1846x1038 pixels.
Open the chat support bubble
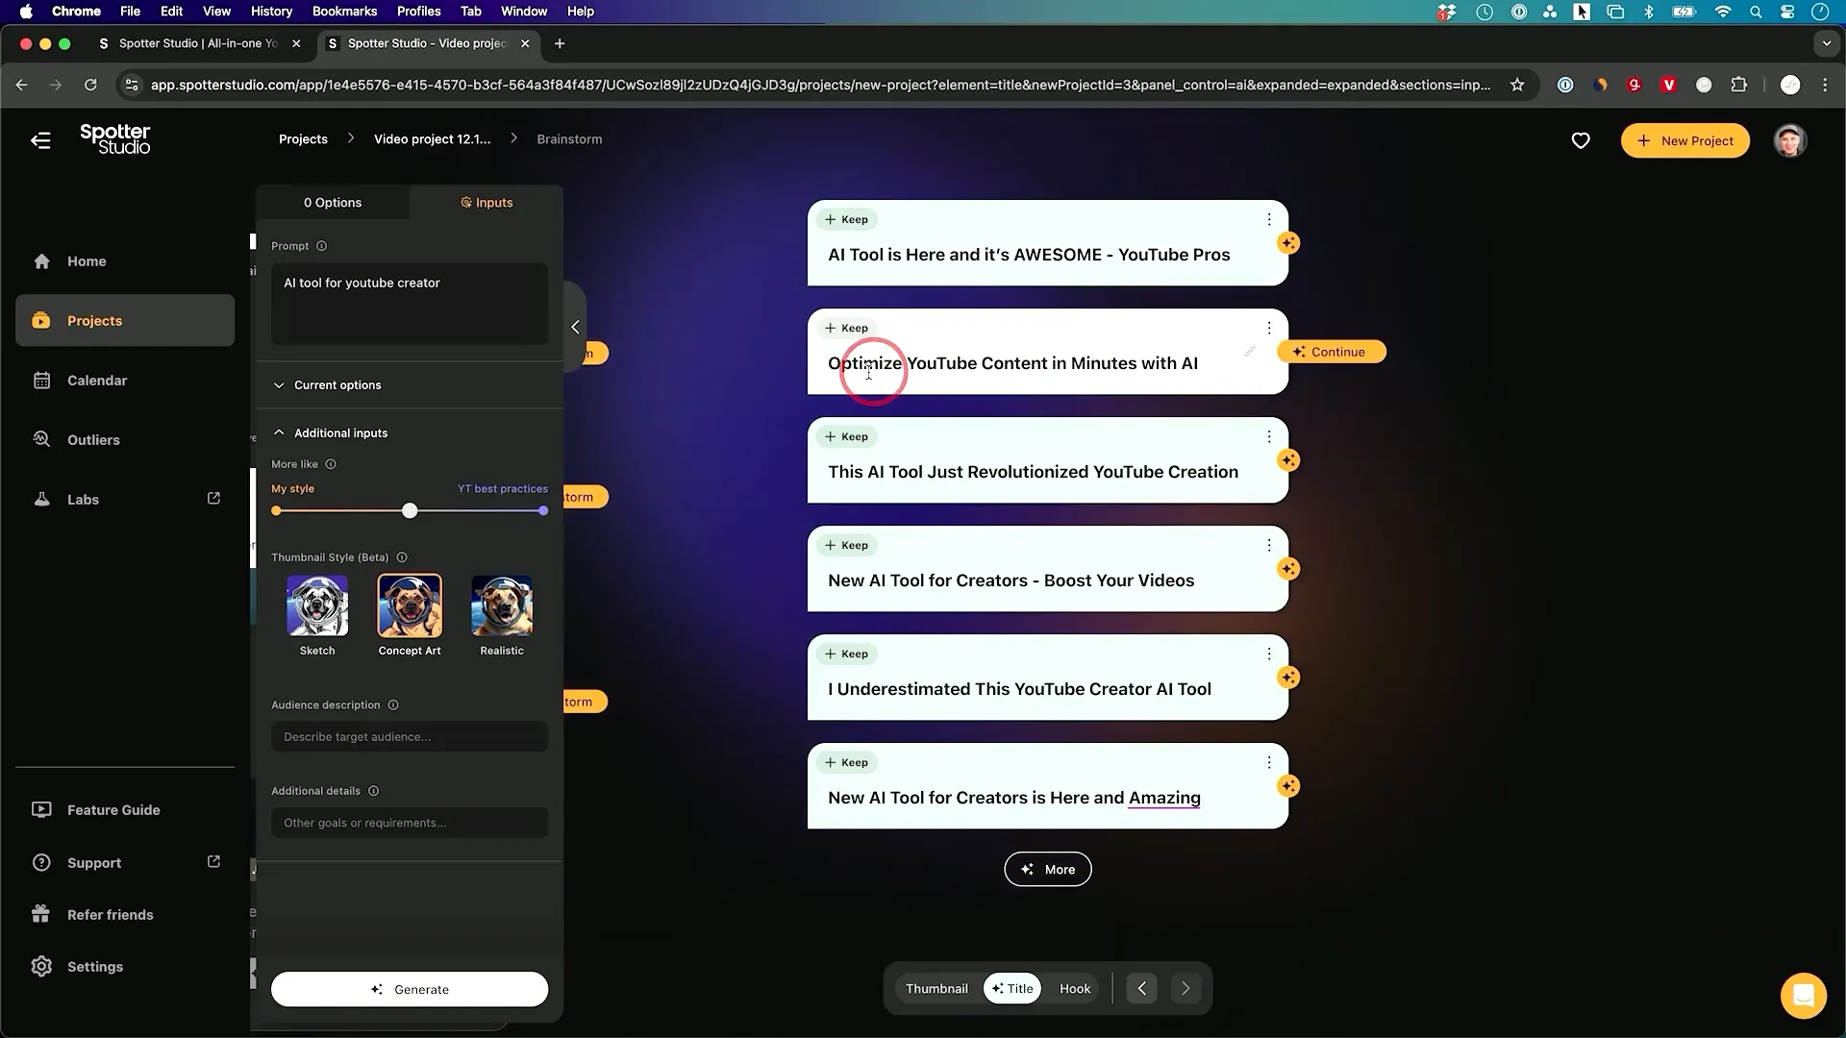[x=1803, y=995]
